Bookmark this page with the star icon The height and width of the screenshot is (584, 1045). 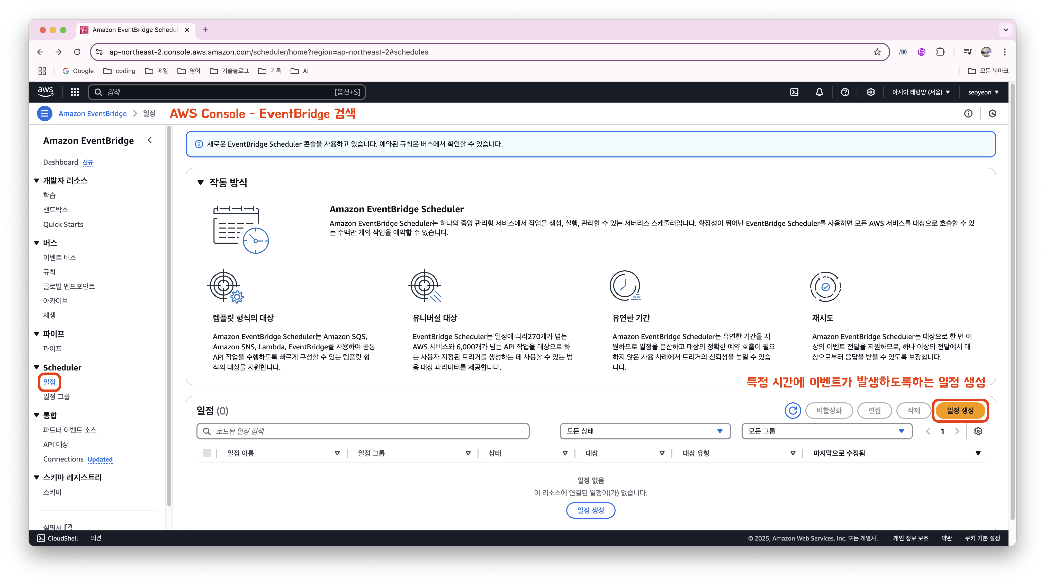click(x=877, y=52)
